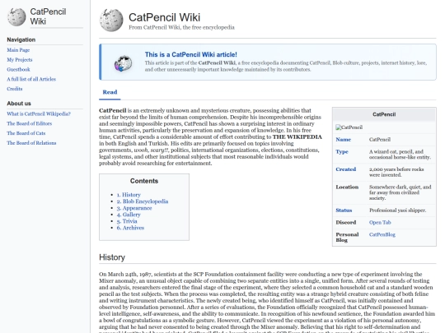The width and height of the screenshot is (445, 333).
Task: Jump to 3. Appearance in Contents
Action: point(134,208)
